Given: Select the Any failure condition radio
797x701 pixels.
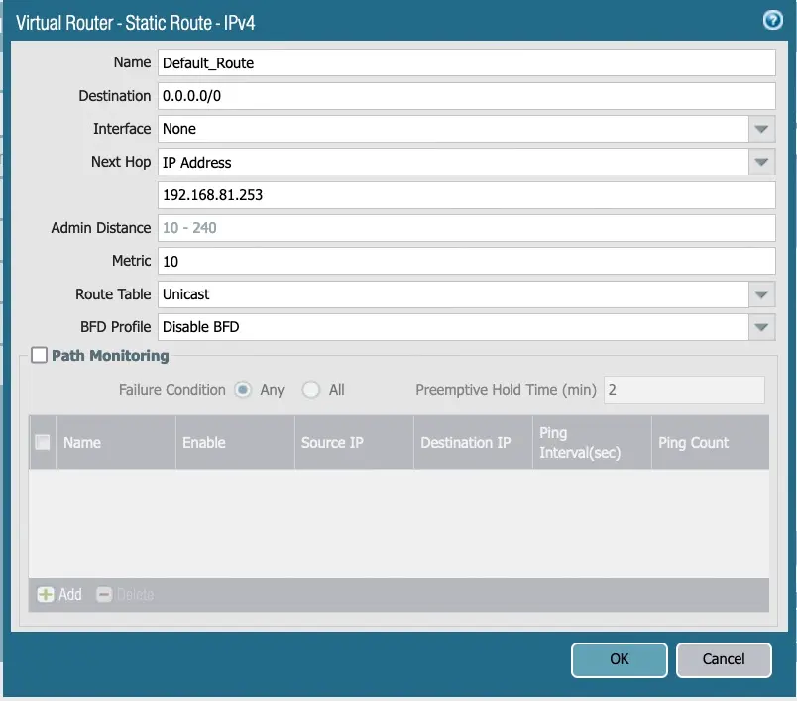Looking at the screenshot, I should click(242, 390).
